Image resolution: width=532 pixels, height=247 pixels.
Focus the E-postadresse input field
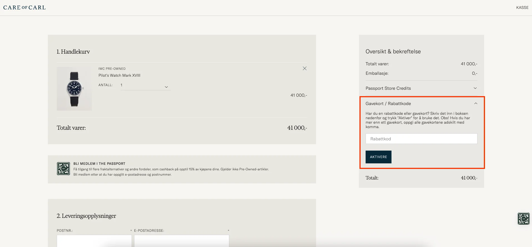point(182,241)
